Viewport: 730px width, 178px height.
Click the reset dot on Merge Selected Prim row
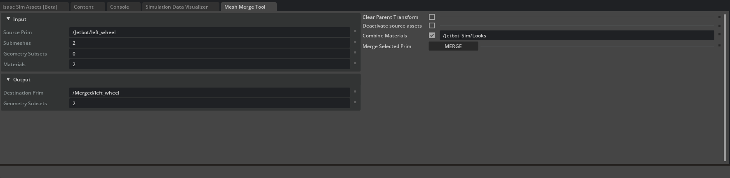[x=719, y=45]
